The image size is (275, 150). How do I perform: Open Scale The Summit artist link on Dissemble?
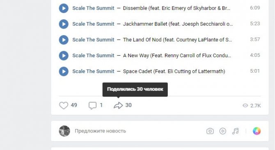coord(93,8)
